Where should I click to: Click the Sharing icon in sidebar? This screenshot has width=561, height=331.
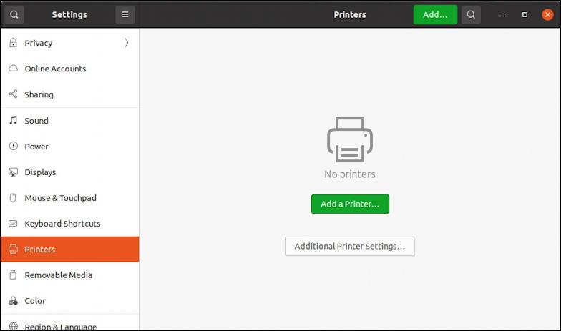point(13,94)
